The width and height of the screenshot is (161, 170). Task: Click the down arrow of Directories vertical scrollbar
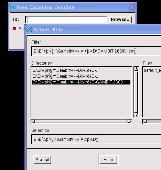pyautogui.click(x=136, y=115)
